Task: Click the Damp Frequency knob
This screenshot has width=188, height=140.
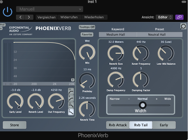Action: 116,79
